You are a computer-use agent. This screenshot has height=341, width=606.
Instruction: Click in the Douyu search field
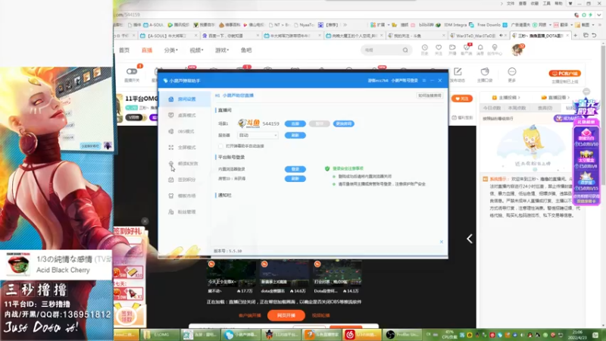tap(383, 50)
